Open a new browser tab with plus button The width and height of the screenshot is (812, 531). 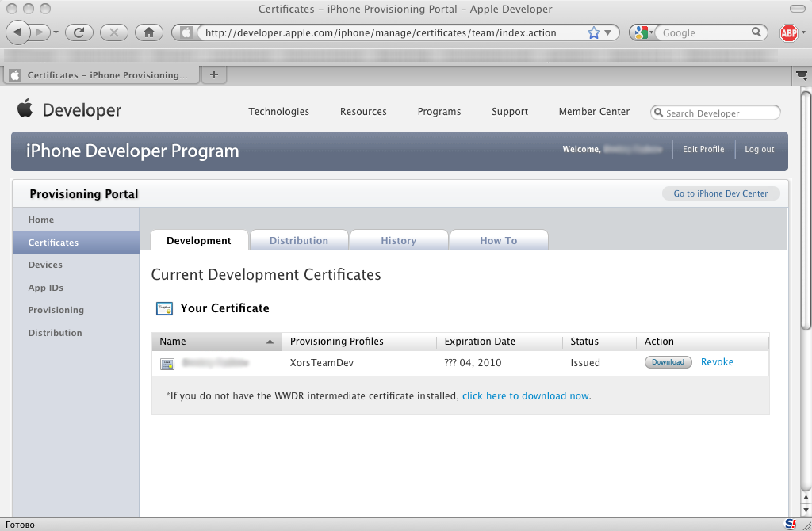pyautogui.click(x=214, y=75)
